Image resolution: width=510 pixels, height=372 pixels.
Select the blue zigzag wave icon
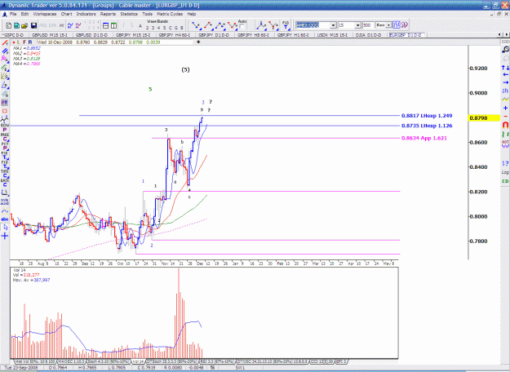70,25
